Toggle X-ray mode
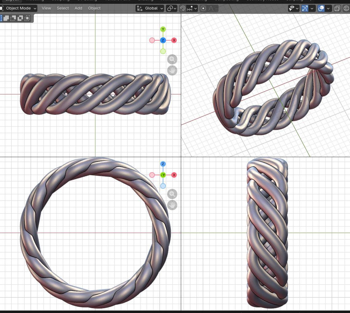Viewport: 350px width, 313px height. pos(337,9)
